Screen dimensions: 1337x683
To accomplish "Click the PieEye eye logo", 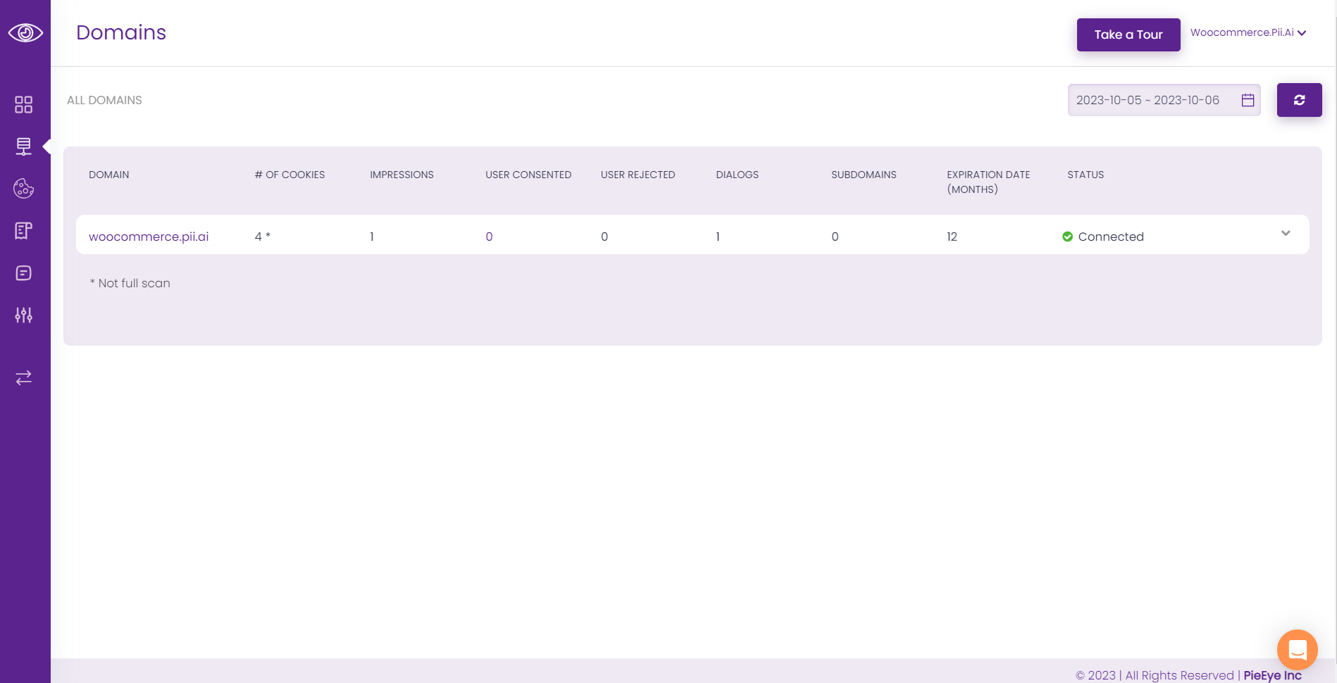I will [25, 32].
